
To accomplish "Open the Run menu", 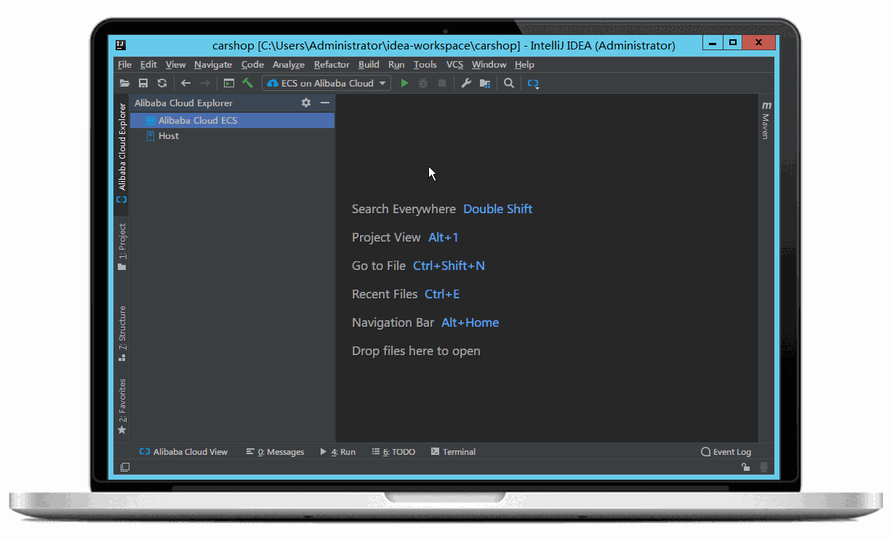I will coord(396,65).
